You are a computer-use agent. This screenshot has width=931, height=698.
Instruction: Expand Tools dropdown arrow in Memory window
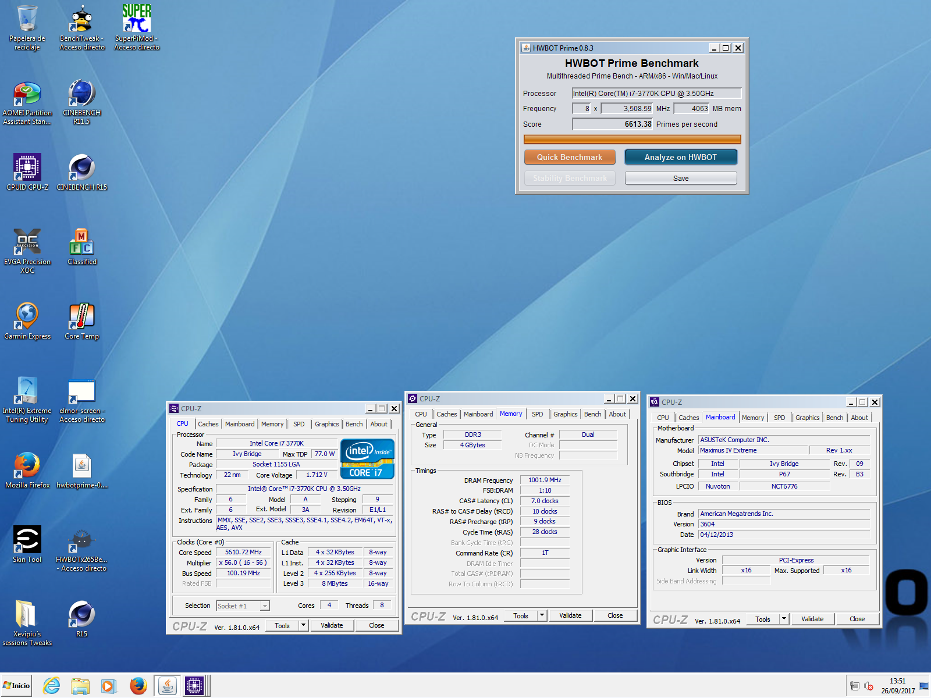[x=542, y=615]
